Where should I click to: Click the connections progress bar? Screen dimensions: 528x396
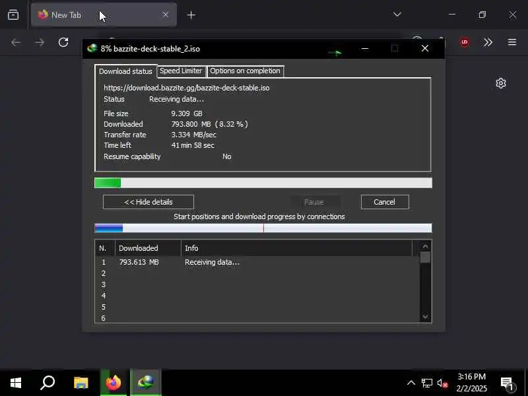[263, 228]
